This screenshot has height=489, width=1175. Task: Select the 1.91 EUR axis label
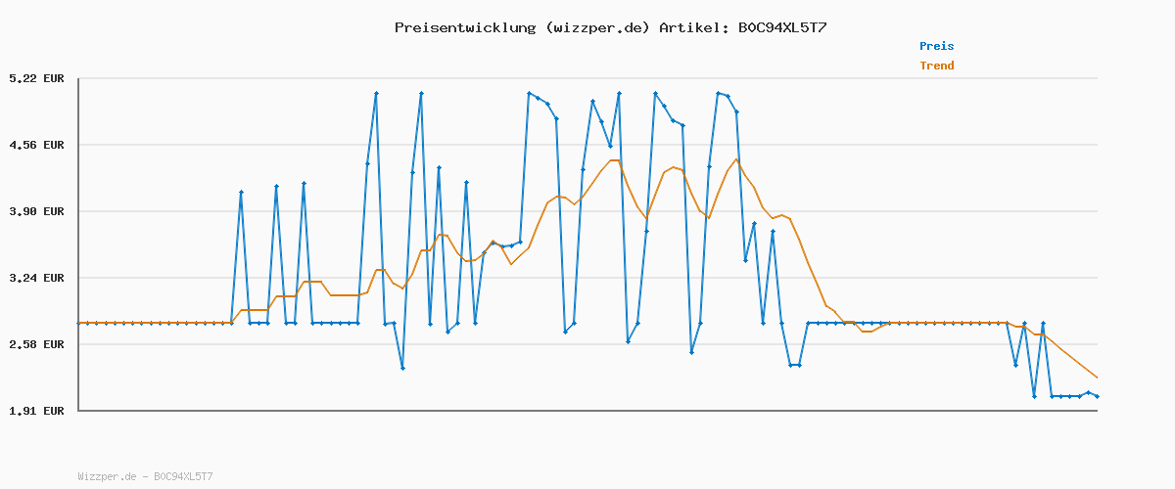[x=36, y=411]
